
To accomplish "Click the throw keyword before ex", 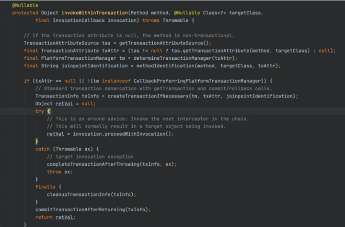I will [54, 172].
